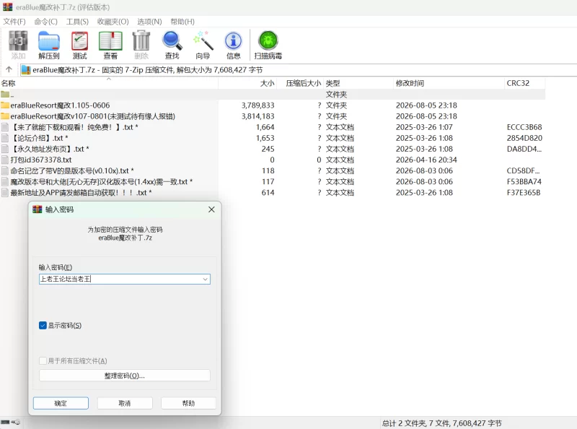Confirm password with OK (确定) button
Viewport: 577px width, 429px height.
tap(61, 403)
